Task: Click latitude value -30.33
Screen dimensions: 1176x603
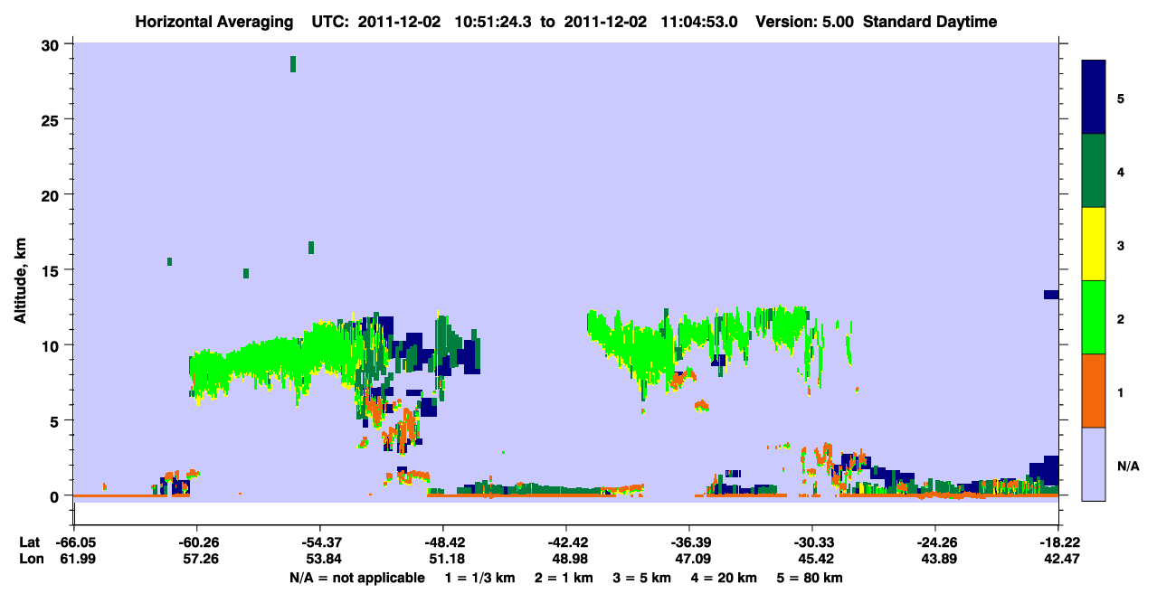Action: (x=811, y=542)
